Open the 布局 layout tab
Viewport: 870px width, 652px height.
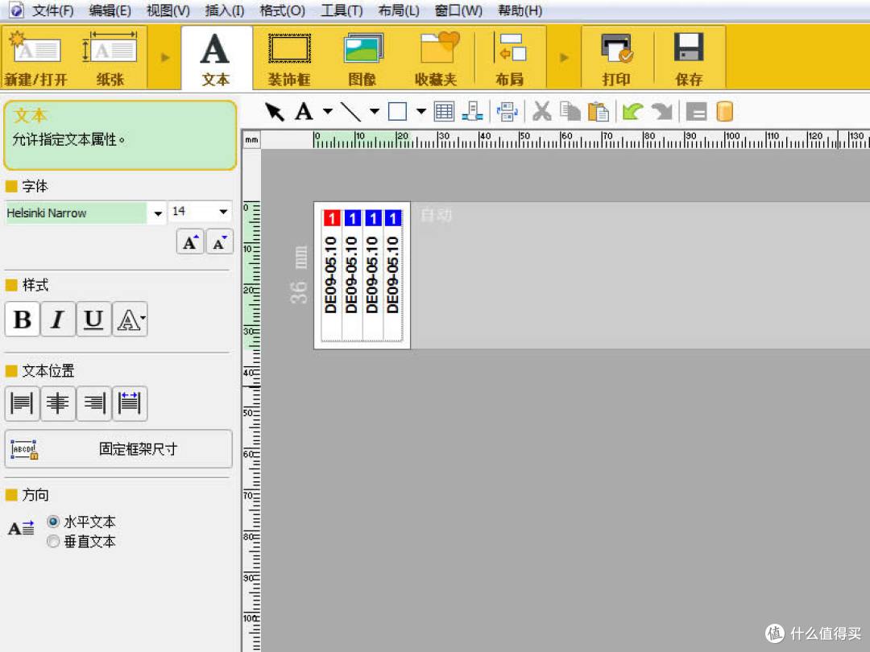pos(510,58)
